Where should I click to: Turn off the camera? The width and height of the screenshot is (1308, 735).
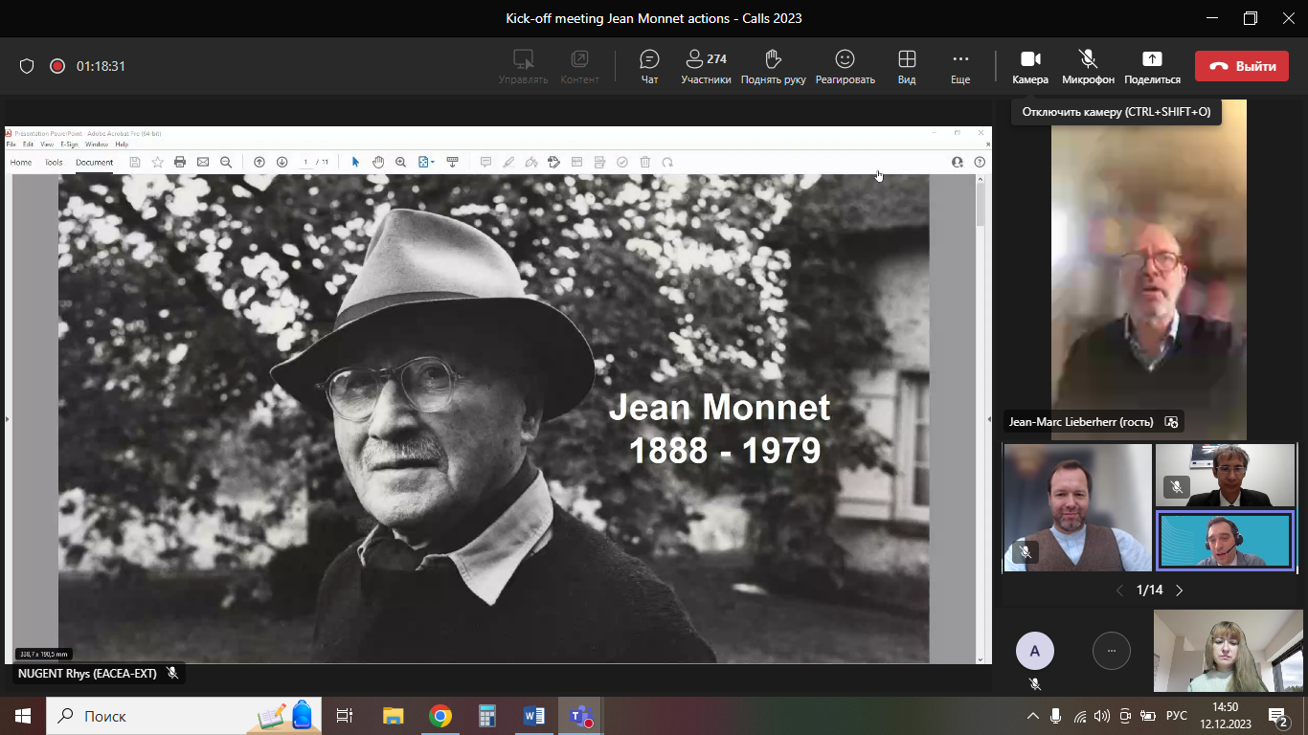point(1030,66)
